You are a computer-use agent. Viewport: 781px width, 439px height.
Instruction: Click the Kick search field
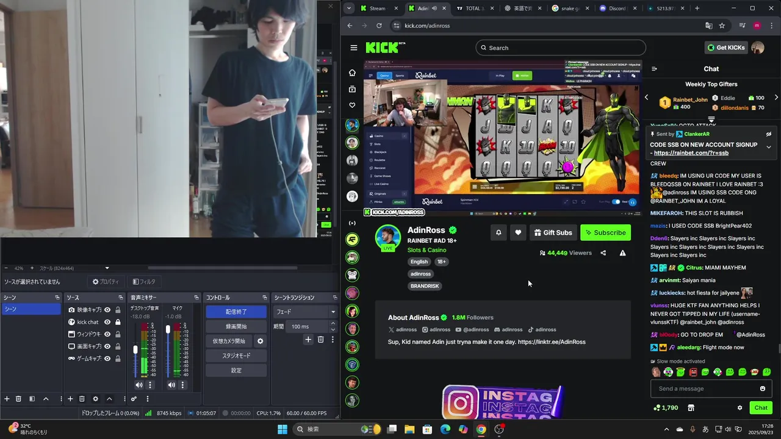pyautogui.click(x=561, y=48)
